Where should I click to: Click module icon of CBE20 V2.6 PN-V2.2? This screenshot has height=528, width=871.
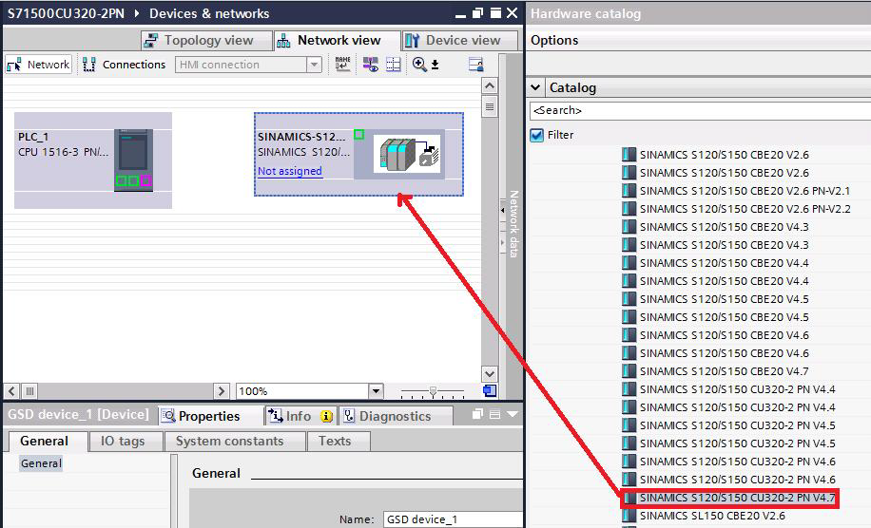pos(629,209)
